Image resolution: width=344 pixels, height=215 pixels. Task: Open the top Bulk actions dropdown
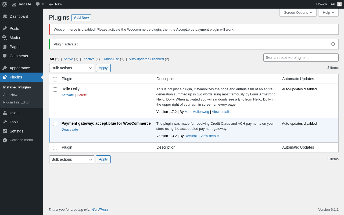(72, 68)
